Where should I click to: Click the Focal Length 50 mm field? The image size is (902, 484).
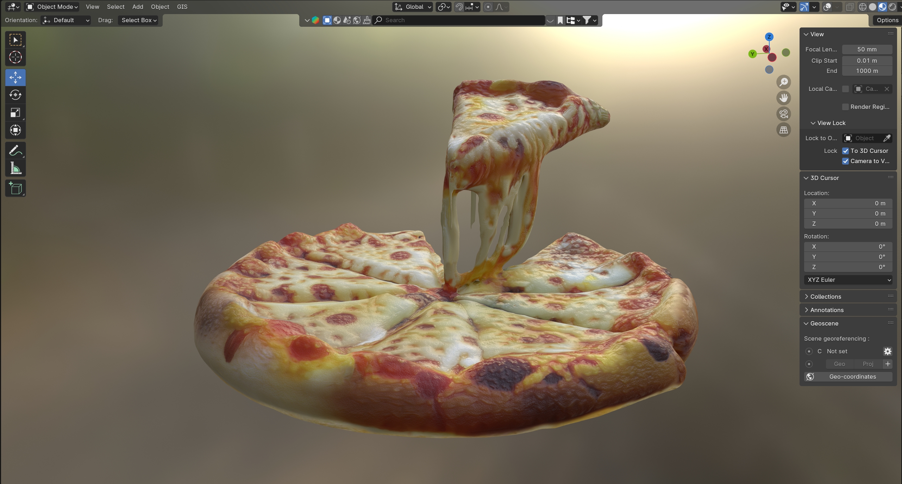pyautogui.click(x=867, y=49)
